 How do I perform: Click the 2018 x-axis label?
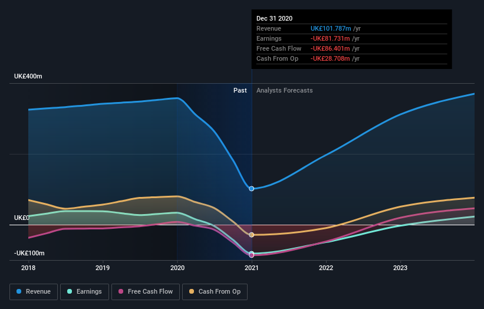pyautogui.click(x=28, y=268)
